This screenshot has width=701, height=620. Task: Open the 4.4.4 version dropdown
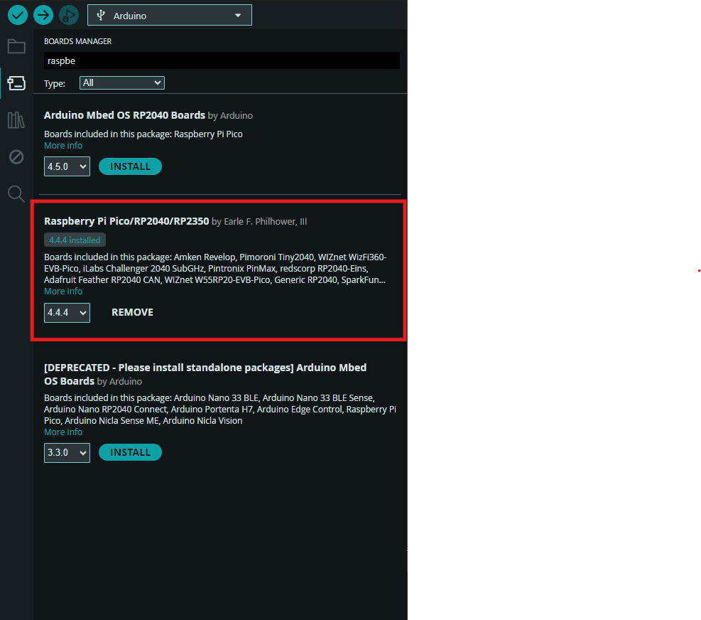click(67, 313)
